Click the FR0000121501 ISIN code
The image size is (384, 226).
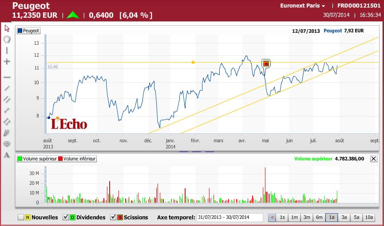point(359,6)
